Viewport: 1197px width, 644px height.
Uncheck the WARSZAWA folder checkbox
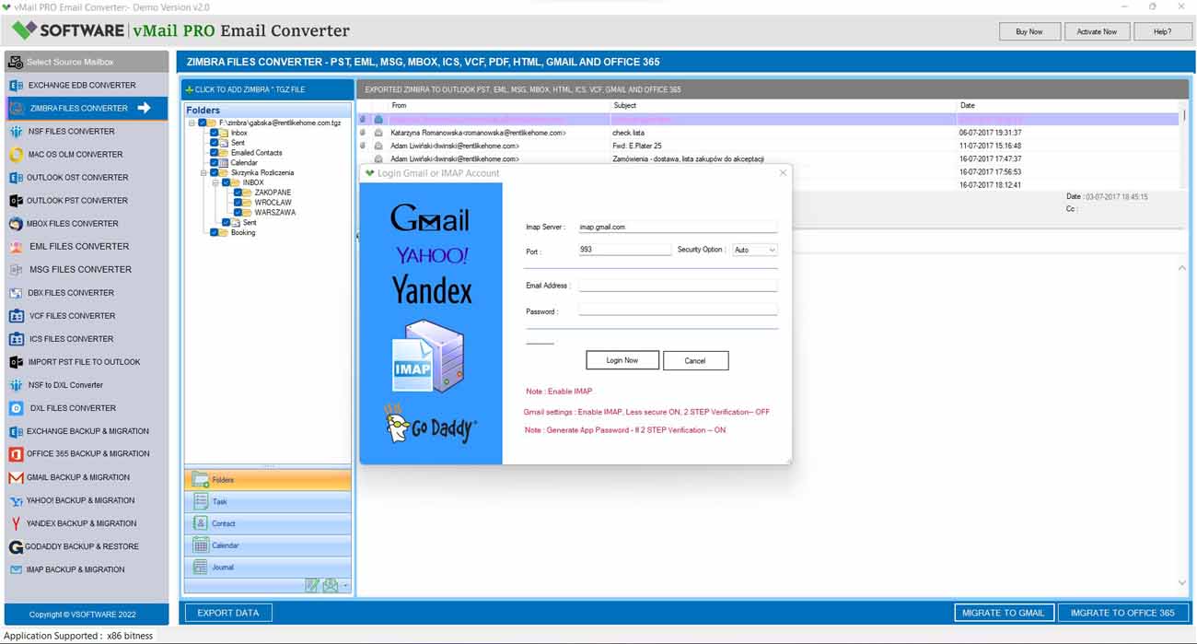pyautogui.click(x=238, y=213)
